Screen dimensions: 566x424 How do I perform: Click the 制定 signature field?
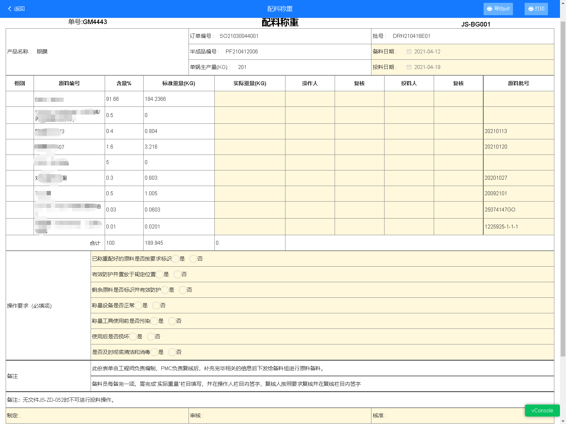coord(97,416)
